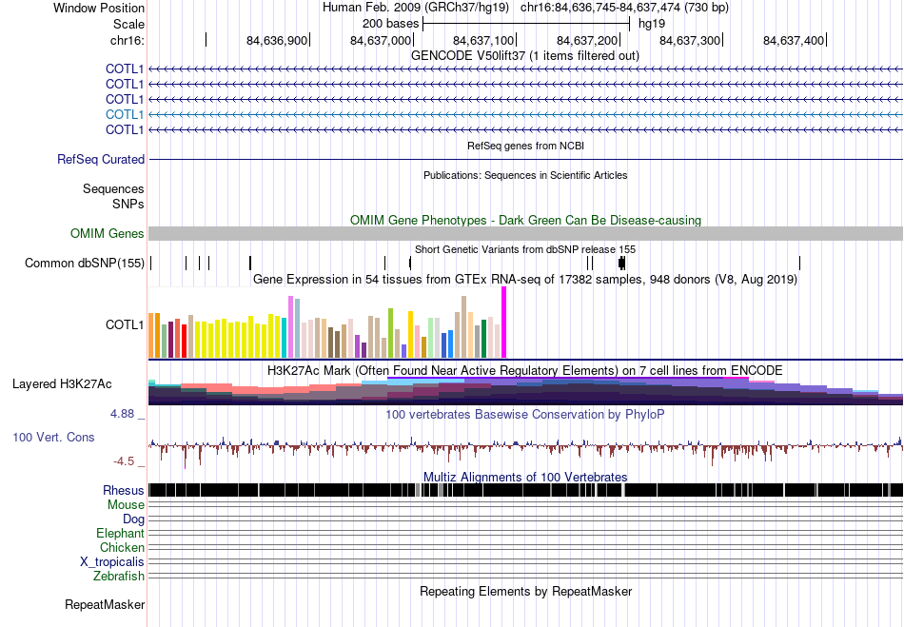
Task: Click the Common dbSNP(155) label
Action: pyautogui.click(x=84, y=264)
